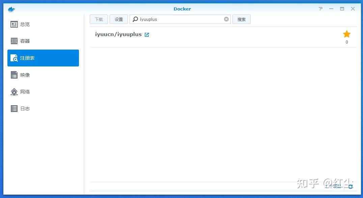Open iyuucn/iyuuplus via the external link icon
The image size is (363, 198).
147,34
